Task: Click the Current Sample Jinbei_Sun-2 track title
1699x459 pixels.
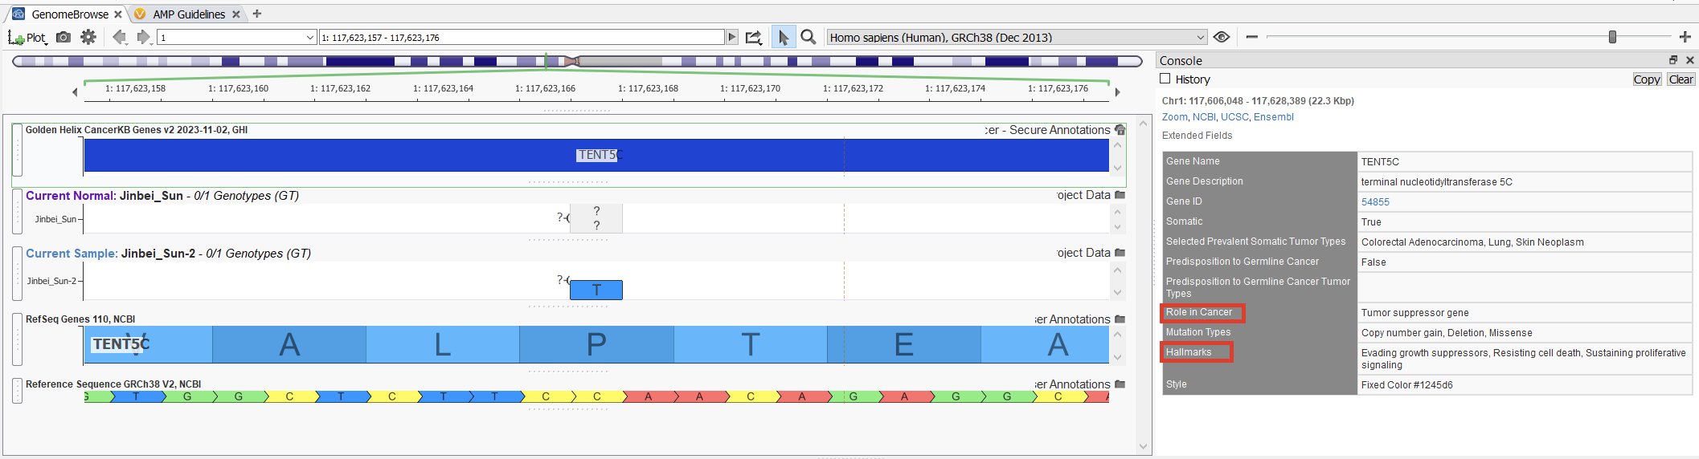Action: click(x=168, y=254)
